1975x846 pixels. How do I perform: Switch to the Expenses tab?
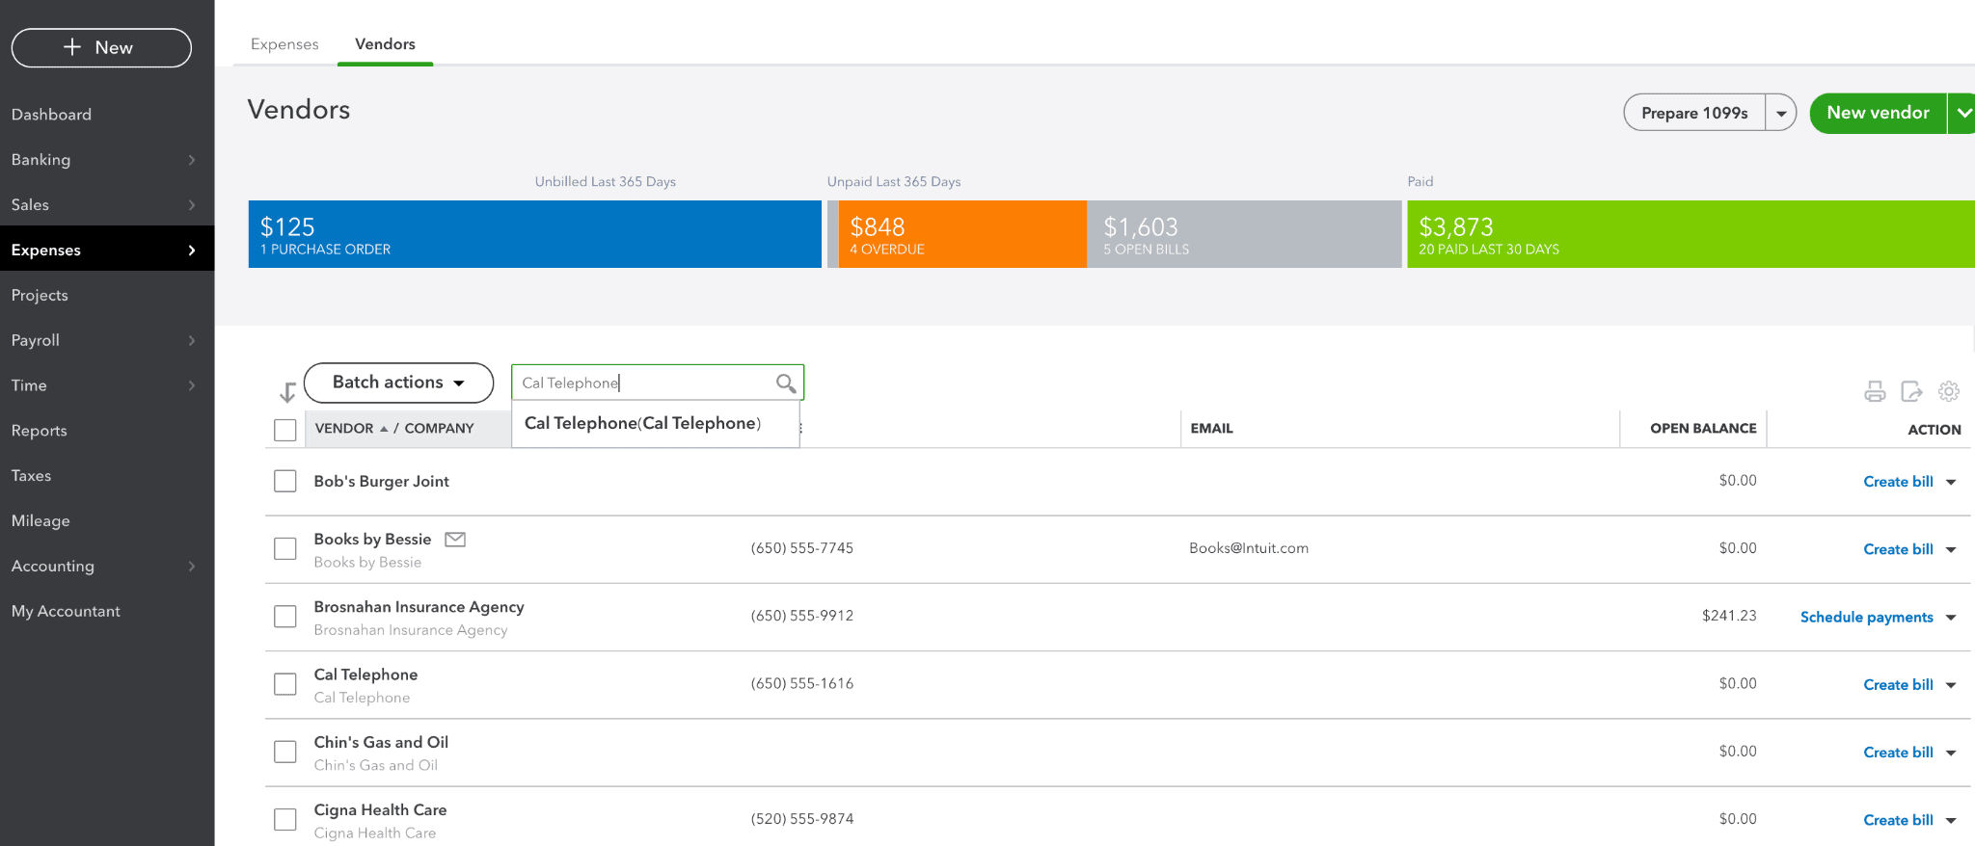(284, 44)
